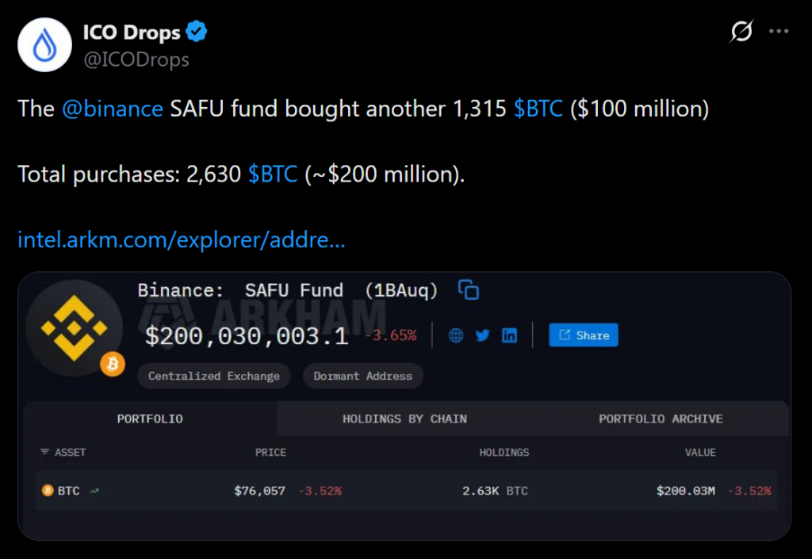The height and width of the screenshot is (559, 812).
Task: Switch to the HOLDINGS BY CHAIN tab
Action: pos(404,419)
